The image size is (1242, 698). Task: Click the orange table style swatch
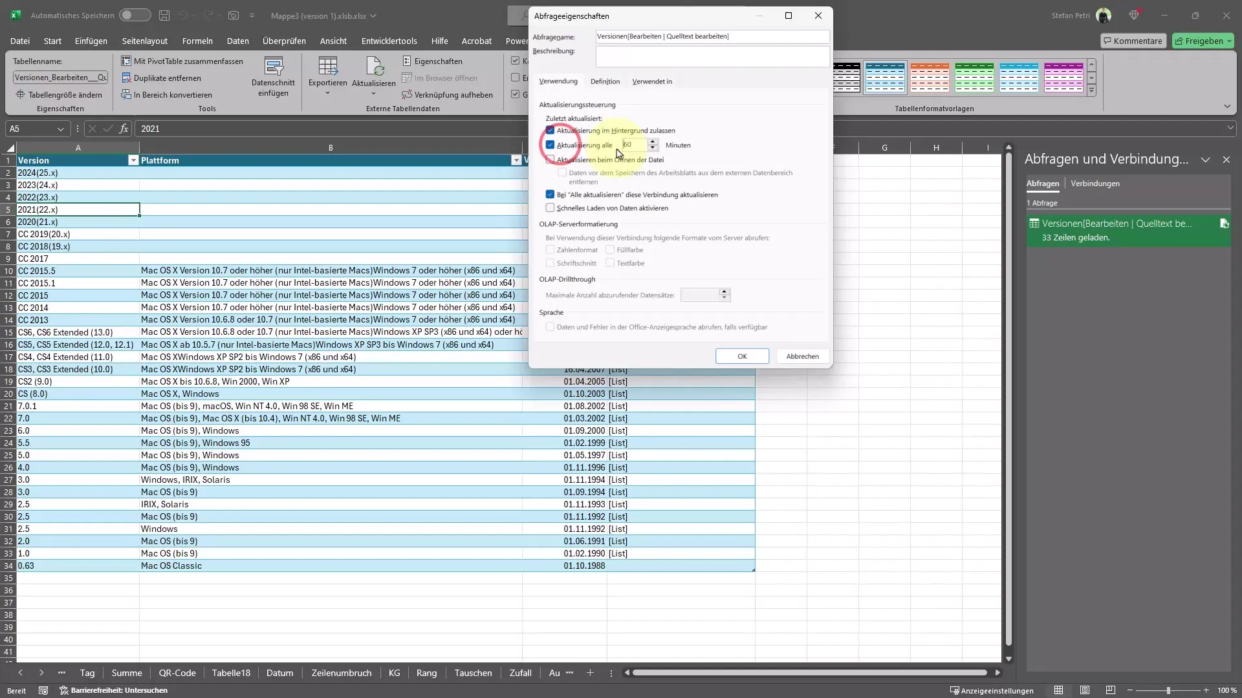930,78
